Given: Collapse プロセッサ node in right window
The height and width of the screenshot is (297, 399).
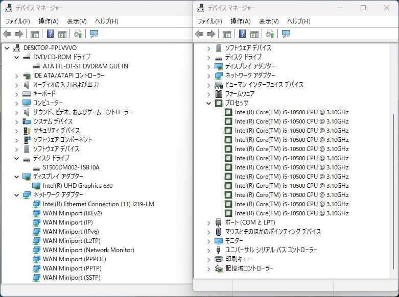Looking at the screenshot, I should [x=208, y=103].
